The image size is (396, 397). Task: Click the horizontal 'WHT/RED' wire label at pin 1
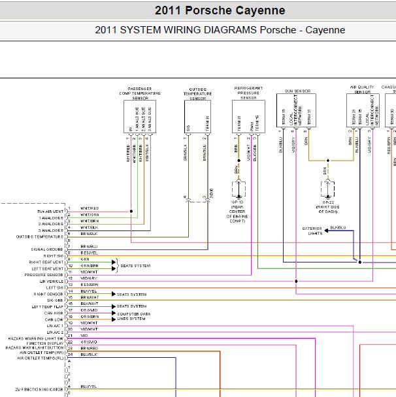pyautogui.click(x=90, y=208)
